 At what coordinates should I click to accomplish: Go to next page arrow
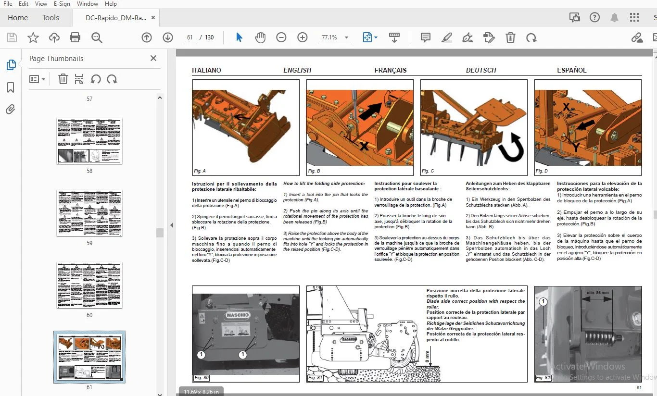click(168, 37)
